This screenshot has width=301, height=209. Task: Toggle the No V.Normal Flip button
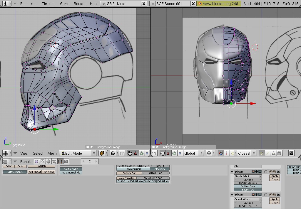click(x=71, y=172)
